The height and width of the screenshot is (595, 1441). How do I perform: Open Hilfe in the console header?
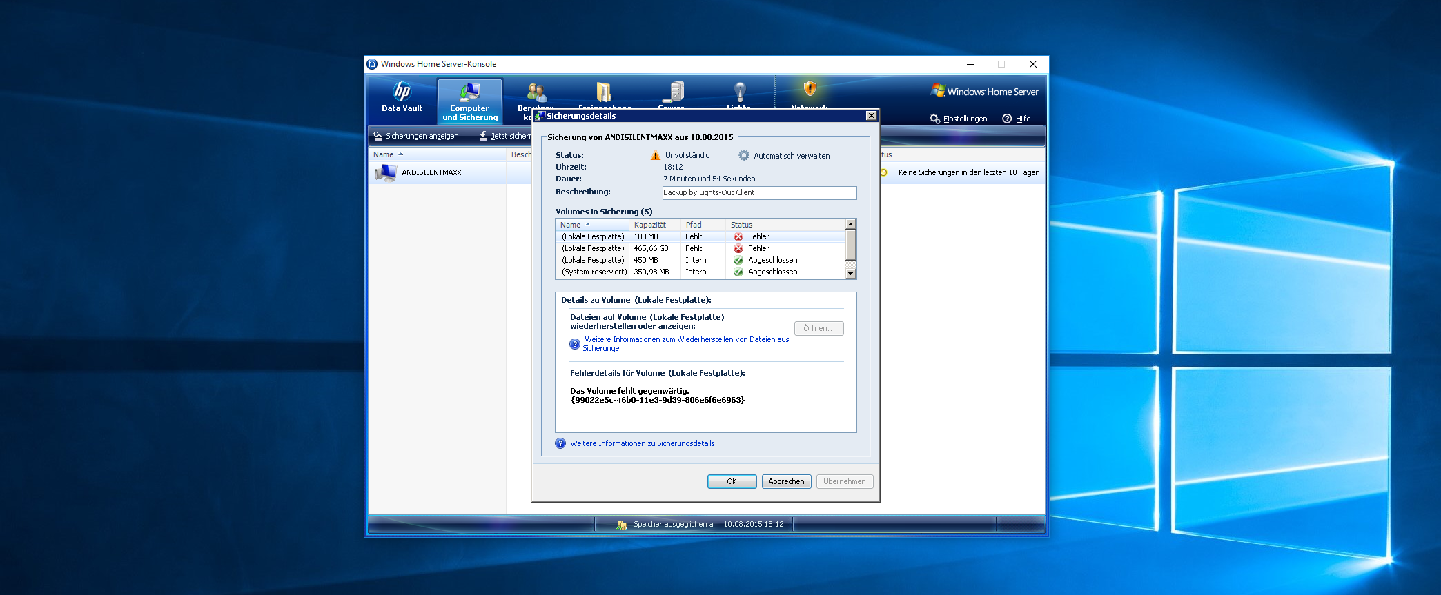tap(1017, 119)
